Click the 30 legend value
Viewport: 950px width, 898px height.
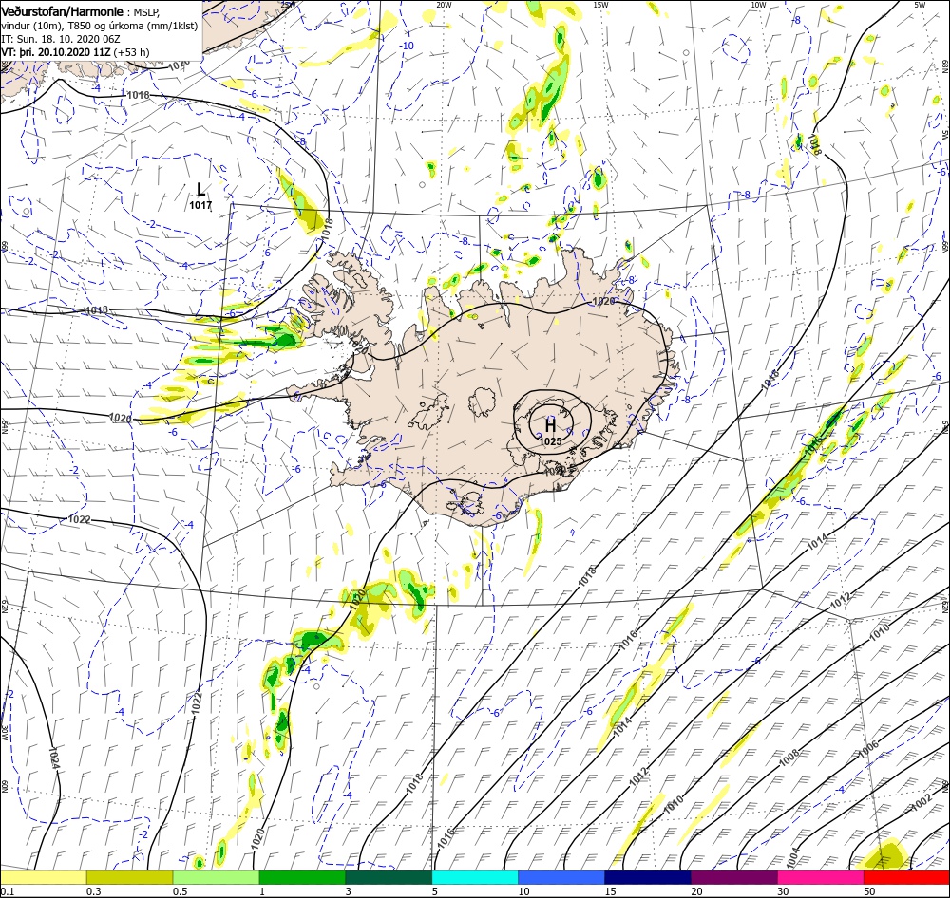[x=784, y=891]
